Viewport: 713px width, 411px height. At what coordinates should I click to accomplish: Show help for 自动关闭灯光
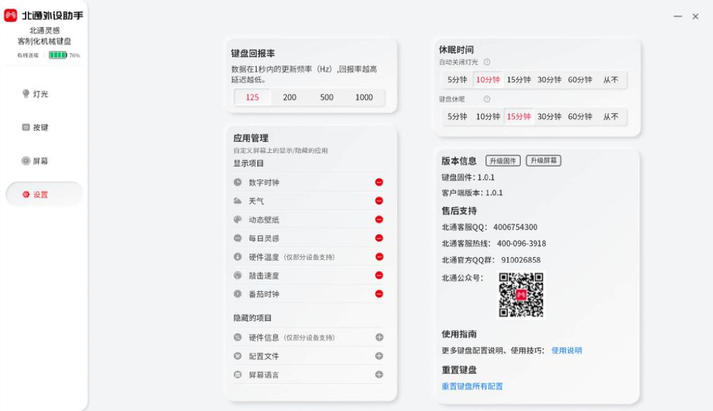(x=487, y=62)
